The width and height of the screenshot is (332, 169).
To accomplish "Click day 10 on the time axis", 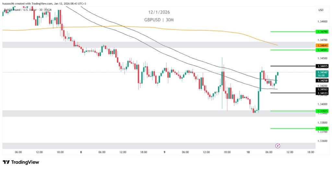I will click(x=248, y=152).
